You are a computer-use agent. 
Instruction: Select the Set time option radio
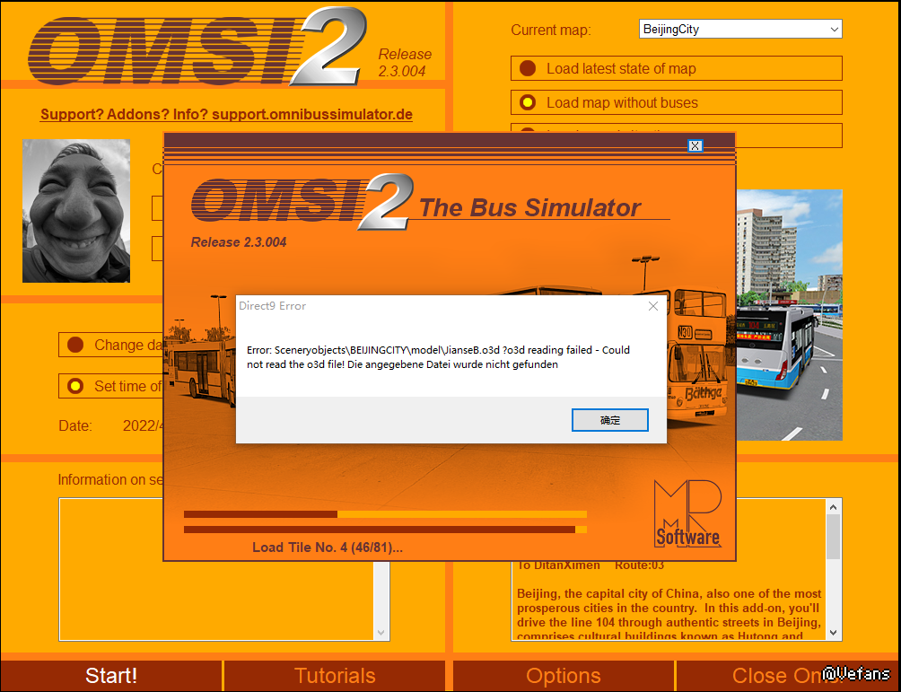click(75, 387)
